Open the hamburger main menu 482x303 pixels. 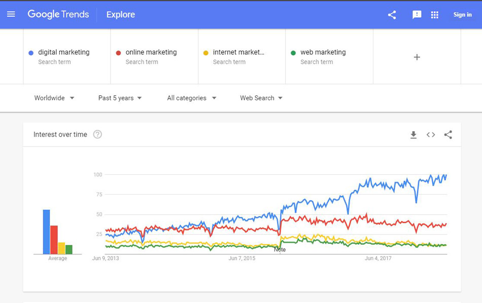point(11,14)
